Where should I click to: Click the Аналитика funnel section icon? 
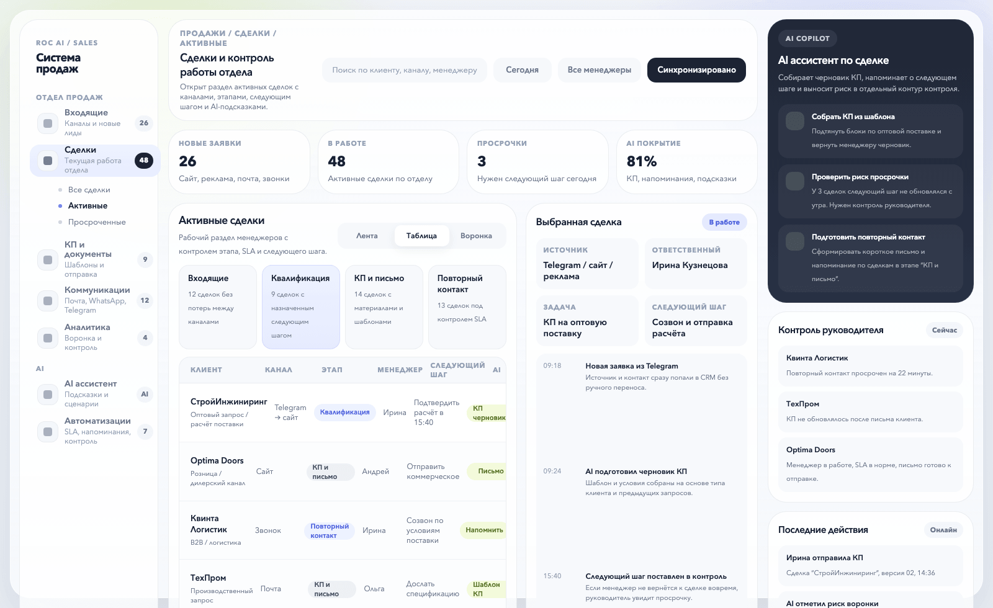pos(48,338)
